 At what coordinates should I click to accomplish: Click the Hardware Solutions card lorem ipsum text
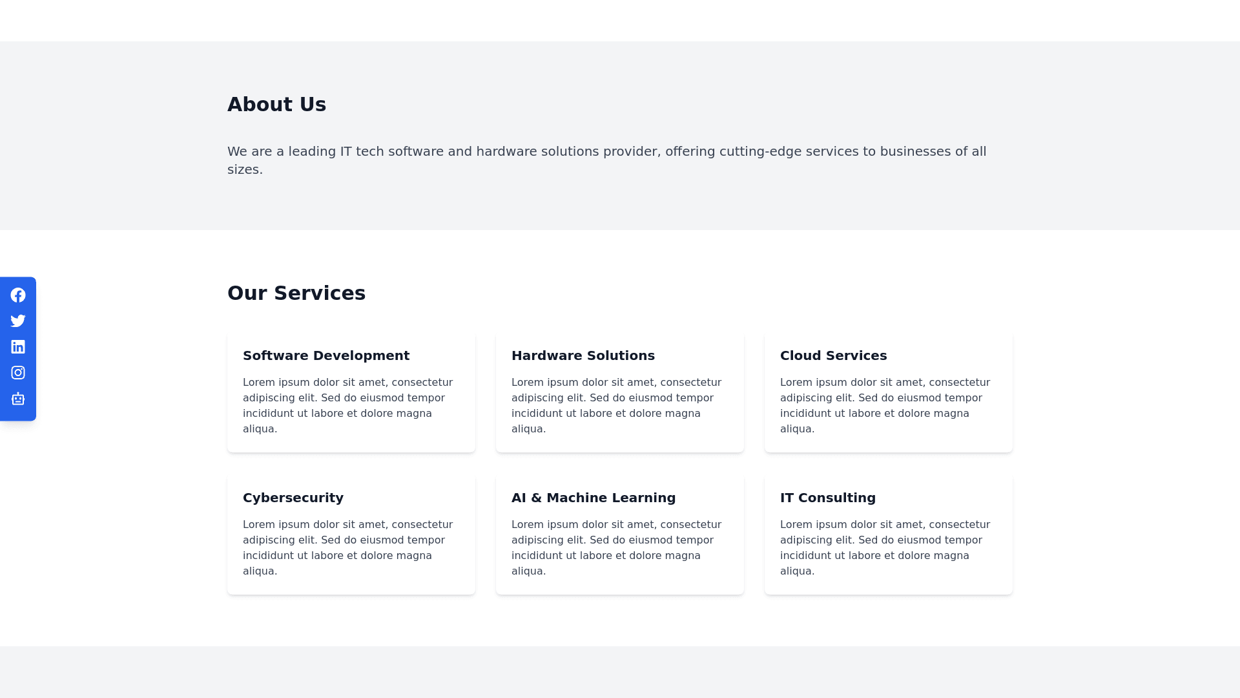pyautogui.click(x=616, y=405)
